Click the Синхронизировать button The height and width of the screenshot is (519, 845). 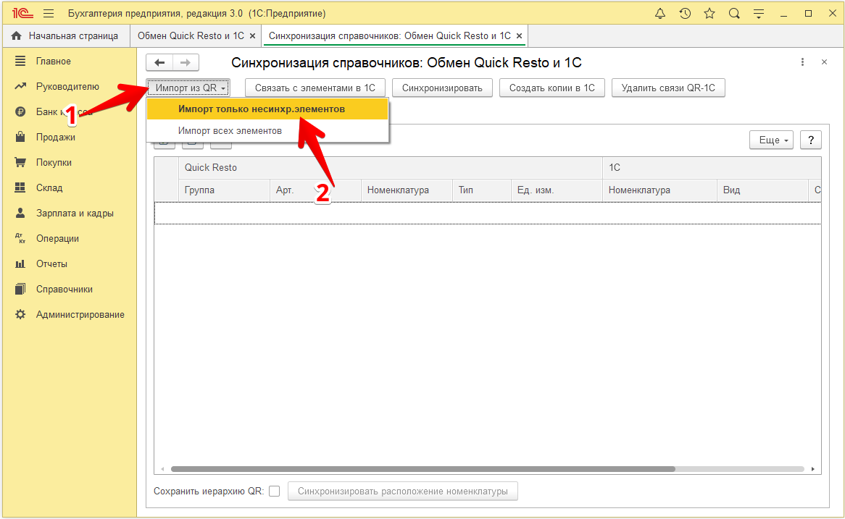443,88
